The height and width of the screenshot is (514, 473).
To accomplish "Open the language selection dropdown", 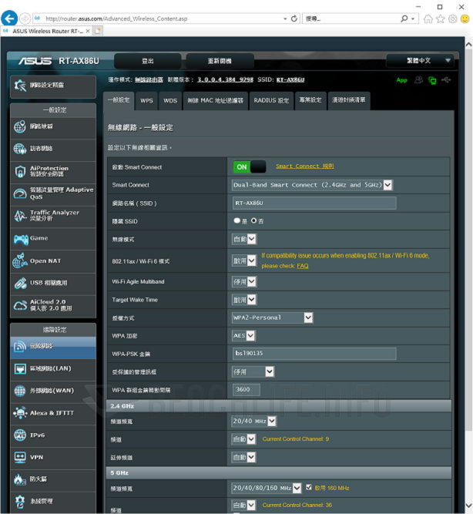I will pos(420,61).
